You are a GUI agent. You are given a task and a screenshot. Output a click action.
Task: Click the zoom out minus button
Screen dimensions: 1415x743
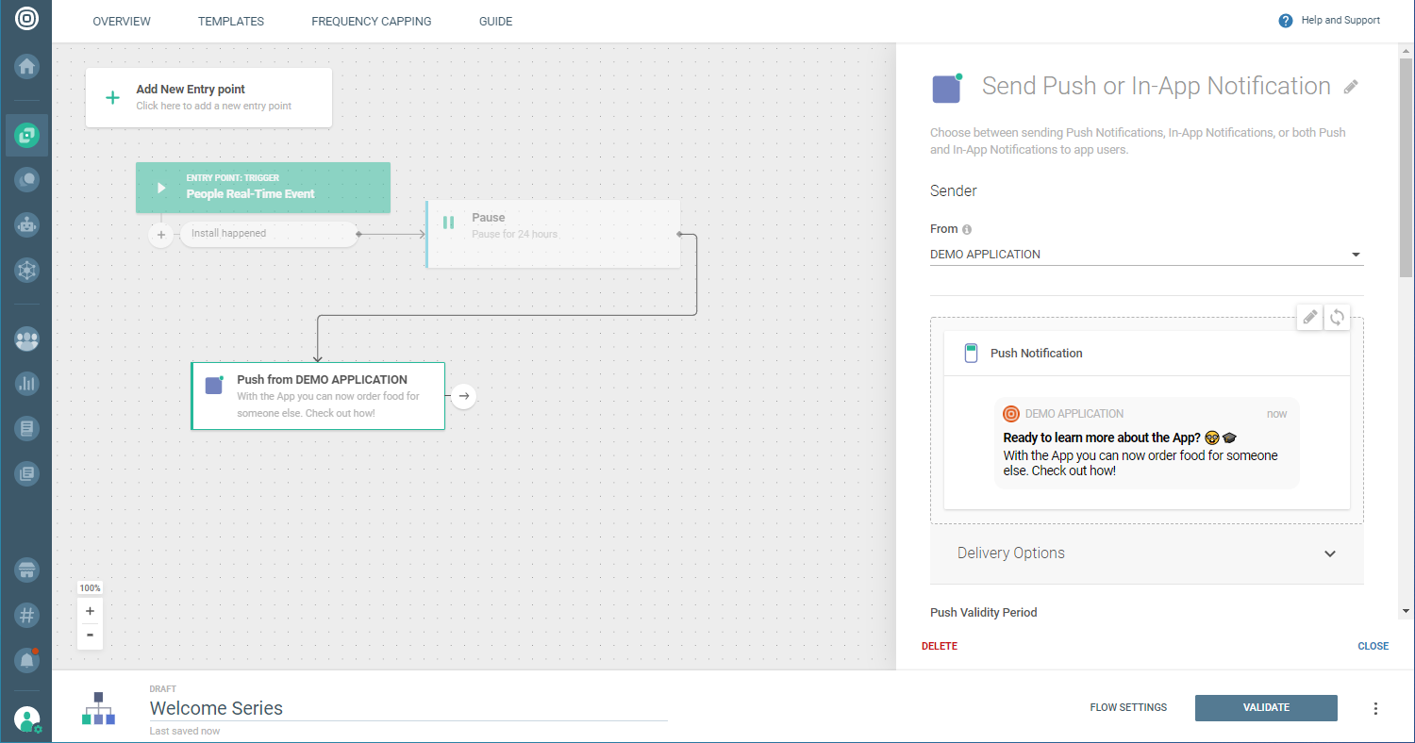[x=90, y=636]
